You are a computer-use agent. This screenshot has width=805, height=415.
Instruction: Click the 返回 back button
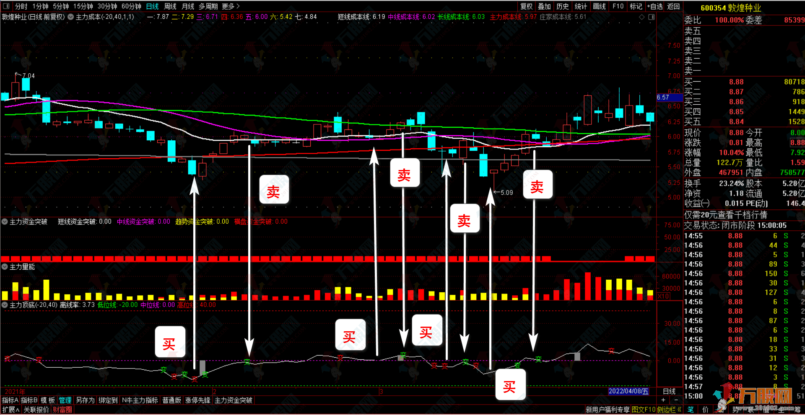(x=673, y=6)
